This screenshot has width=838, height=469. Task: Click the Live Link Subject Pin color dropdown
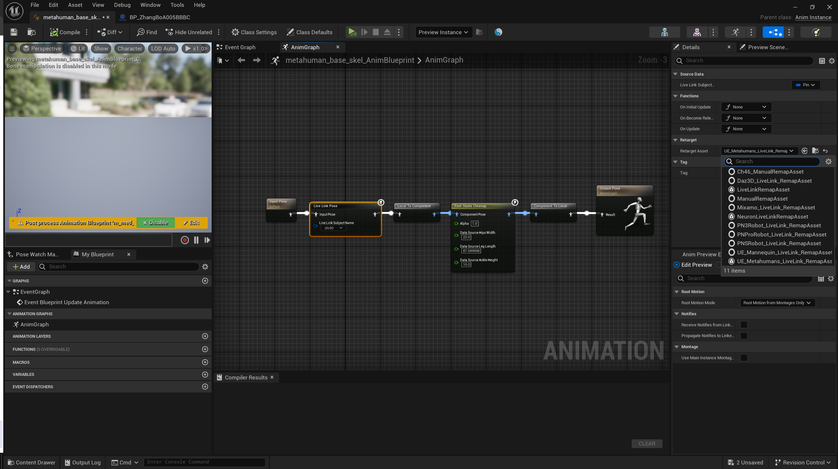805,85
